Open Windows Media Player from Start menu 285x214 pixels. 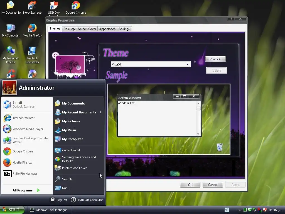click(x=27, y=129)
